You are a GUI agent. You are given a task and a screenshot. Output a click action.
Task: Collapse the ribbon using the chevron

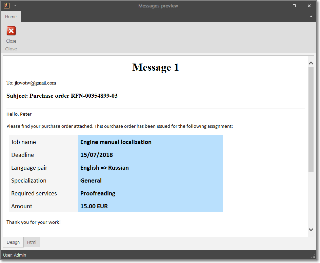(311, 17)
